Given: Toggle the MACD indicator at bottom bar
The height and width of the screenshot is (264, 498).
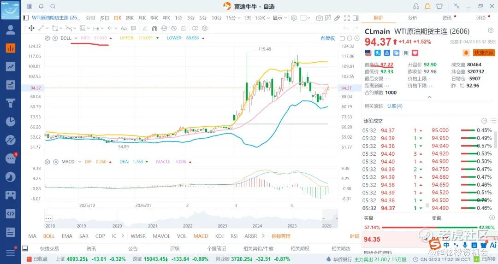Looking at the screenshot, I should tap(201, 236).
